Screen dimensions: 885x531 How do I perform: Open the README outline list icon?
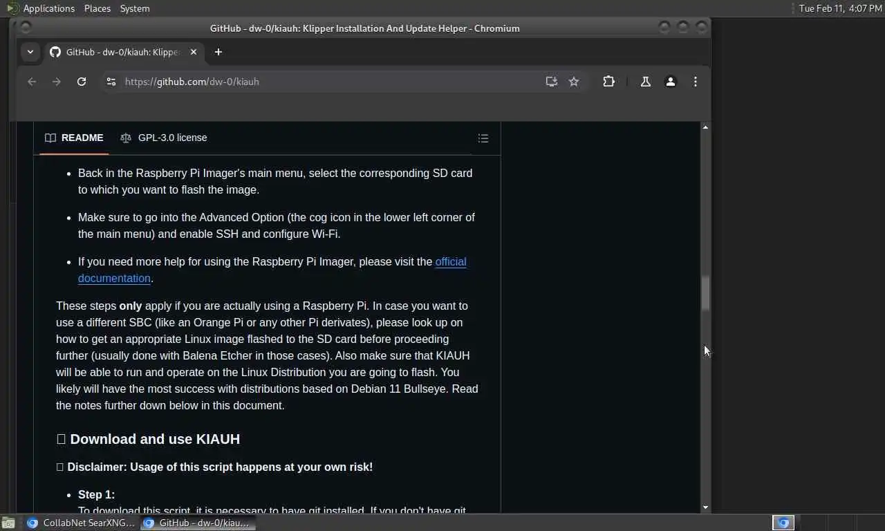[x=483, y=138]
